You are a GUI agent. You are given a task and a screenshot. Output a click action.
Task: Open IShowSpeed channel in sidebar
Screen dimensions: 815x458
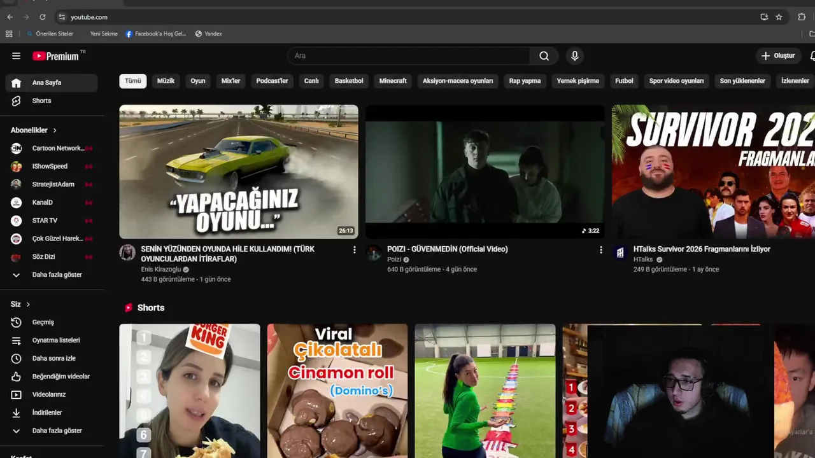click(52, 166)
